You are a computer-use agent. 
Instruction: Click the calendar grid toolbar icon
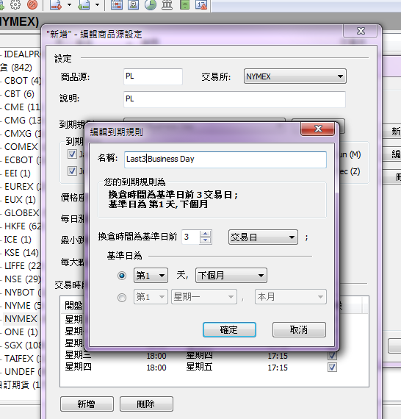(117, 4)
